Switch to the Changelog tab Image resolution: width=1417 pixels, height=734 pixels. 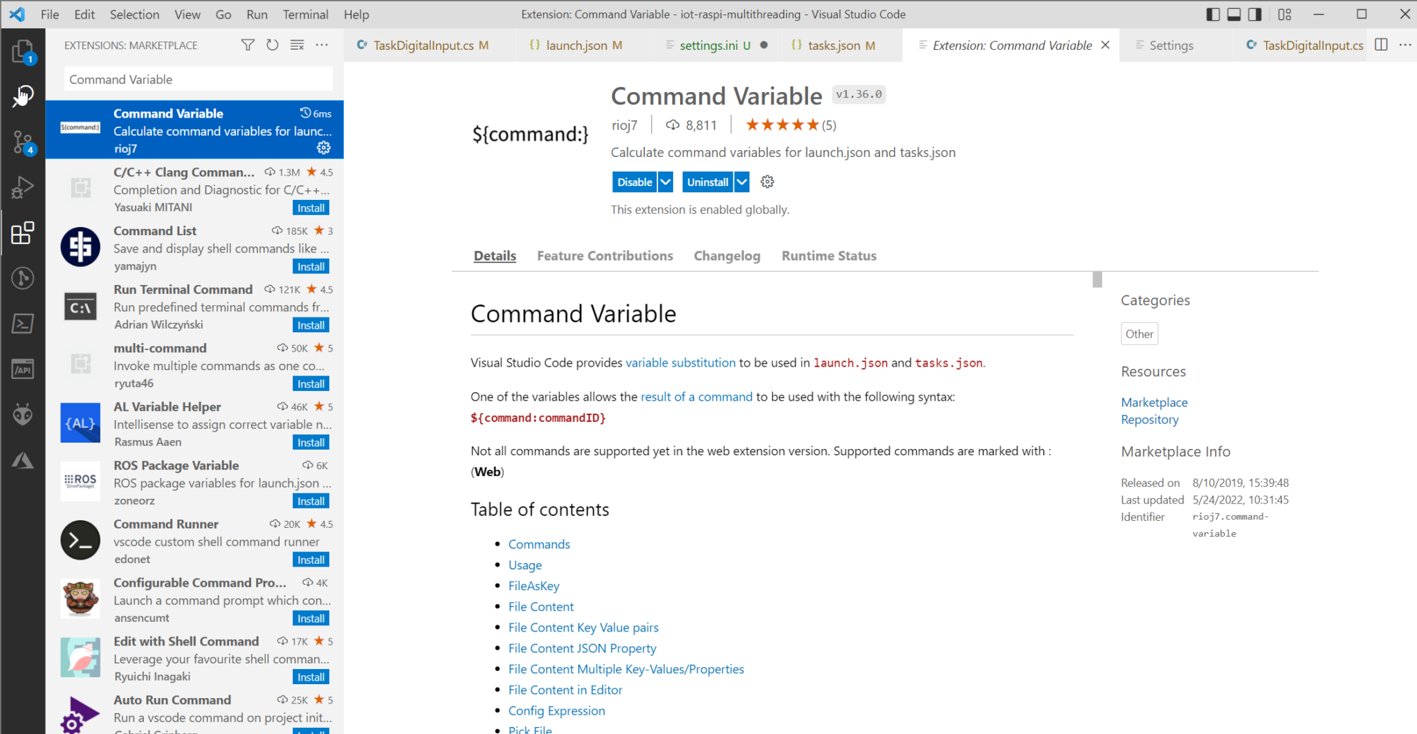(726, 255)
